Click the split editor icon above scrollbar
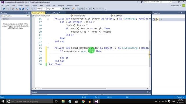Screen dimensions: 186x104 click(150, 18)
